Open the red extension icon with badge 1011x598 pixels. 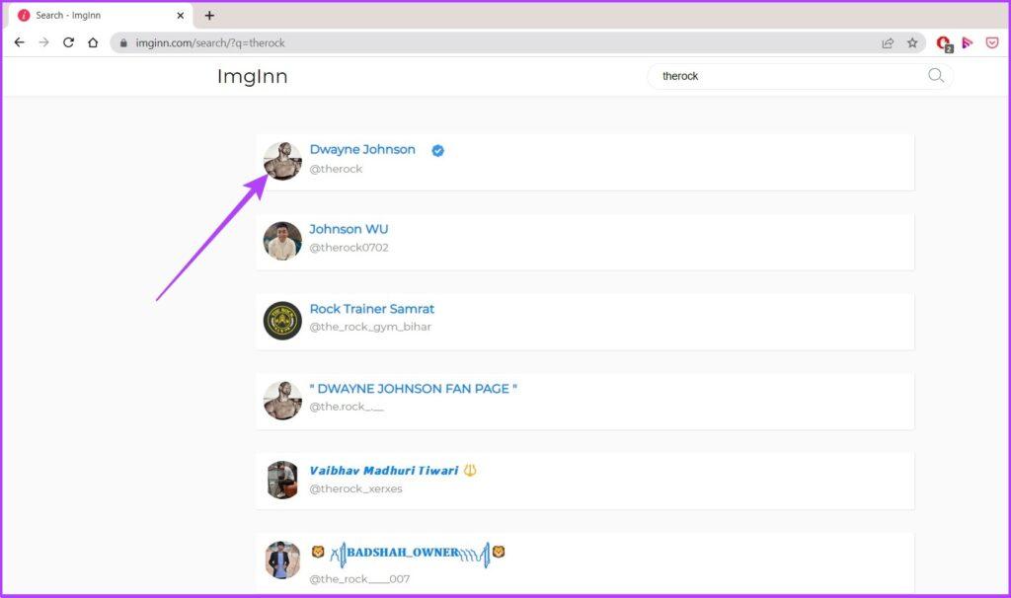(x=944, y=43)
